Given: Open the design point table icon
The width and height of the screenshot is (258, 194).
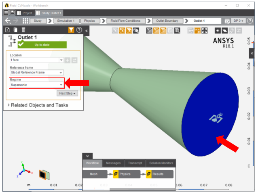Looking at the screenshot, I should point(227,21).
